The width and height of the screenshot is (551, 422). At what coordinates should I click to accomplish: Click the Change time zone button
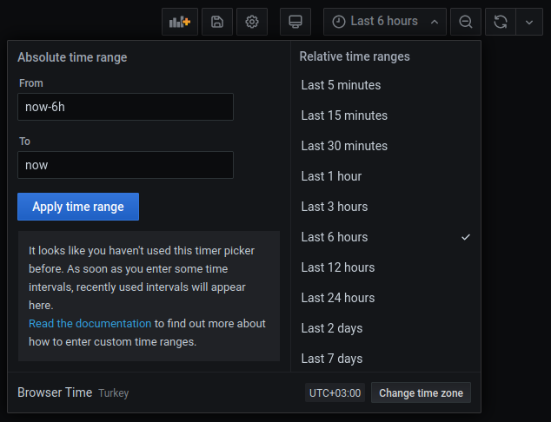[x=421, y=392]
